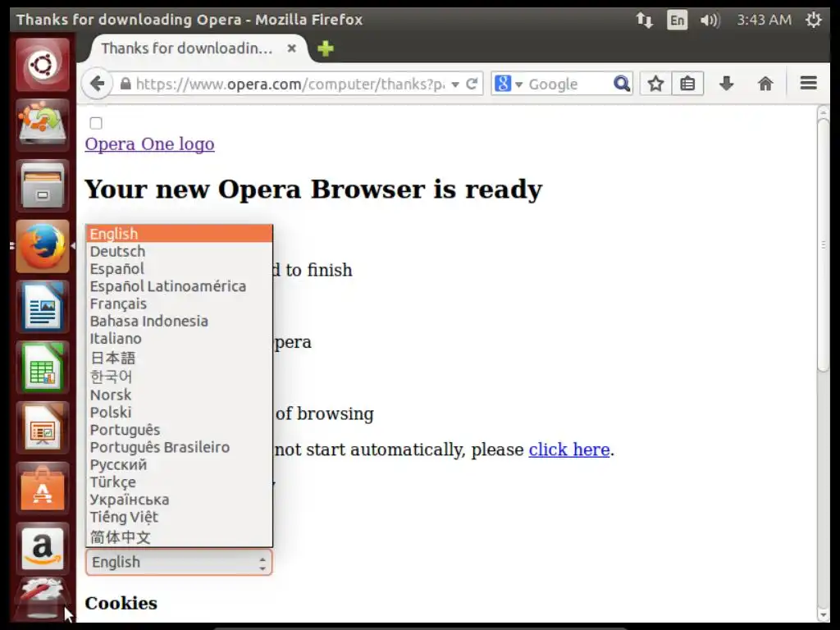Select Türkçe from the list

pyautogui.click(x=179, y=482)
